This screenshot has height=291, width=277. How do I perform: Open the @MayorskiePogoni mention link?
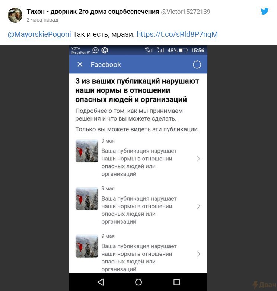pos(39,35)
